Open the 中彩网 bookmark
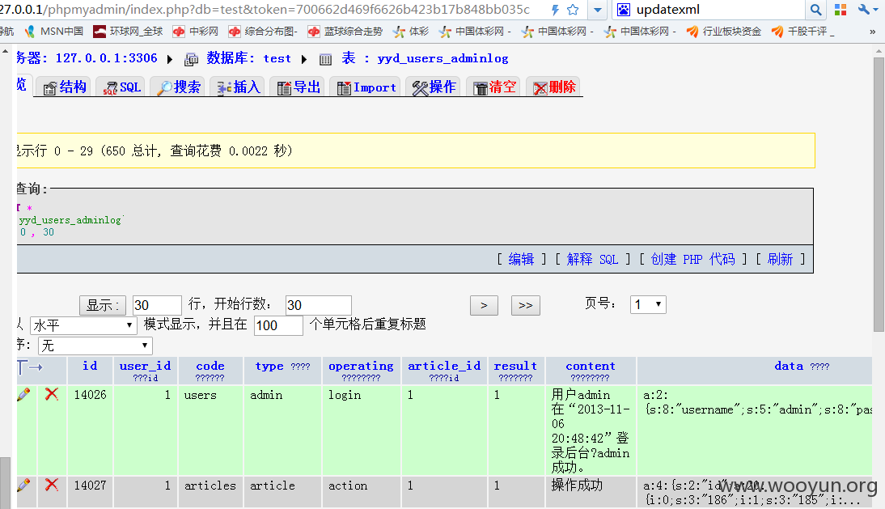The image size is (885, 509). [195, 31]
